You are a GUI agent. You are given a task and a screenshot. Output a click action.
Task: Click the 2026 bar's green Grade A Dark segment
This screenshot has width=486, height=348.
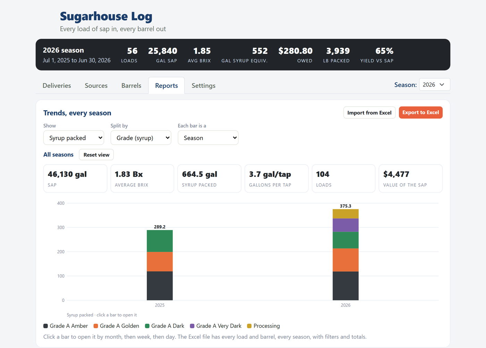tap(345, 240)
